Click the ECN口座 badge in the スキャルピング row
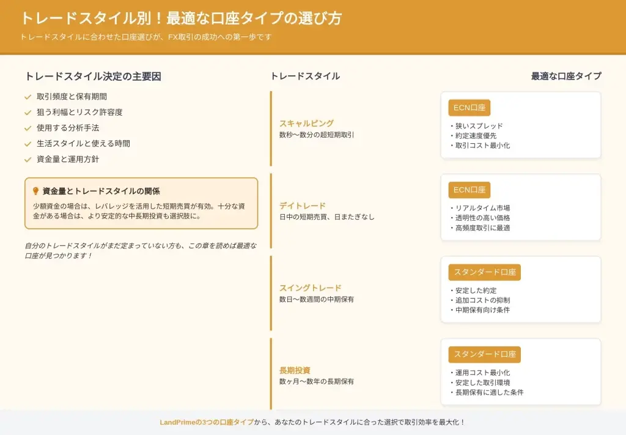 pyautogui.click(x=469, y=108)
